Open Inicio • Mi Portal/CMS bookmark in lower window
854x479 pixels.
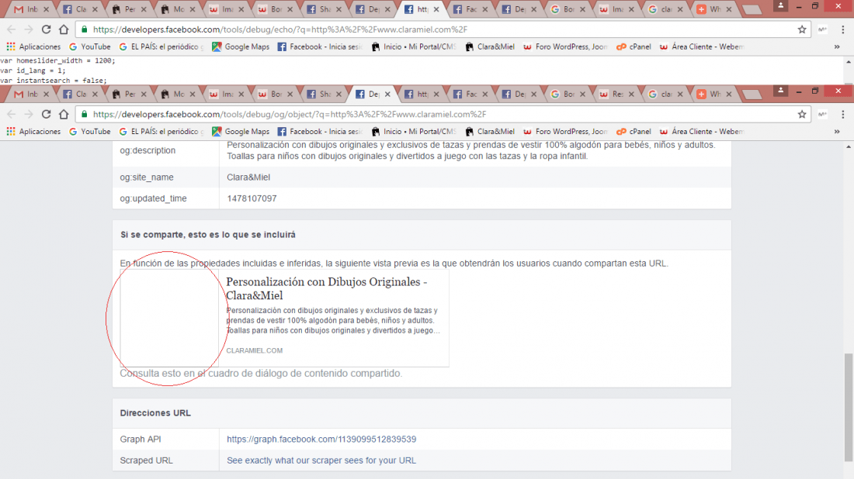[x=413, y=132]
